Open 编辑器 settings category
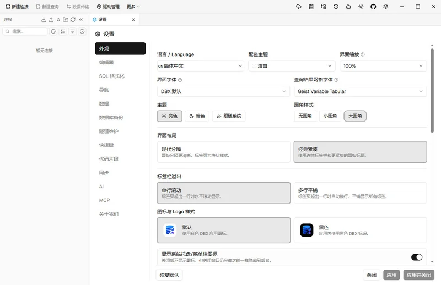441x285 pixels. click(120, 62)
